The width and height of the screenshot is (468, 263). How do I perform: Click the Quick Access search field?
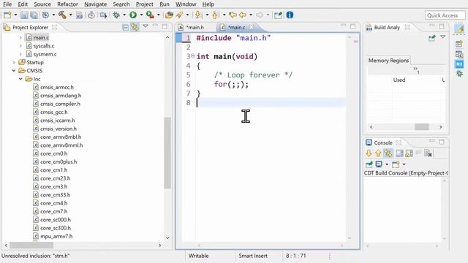(x=445, y=15)
